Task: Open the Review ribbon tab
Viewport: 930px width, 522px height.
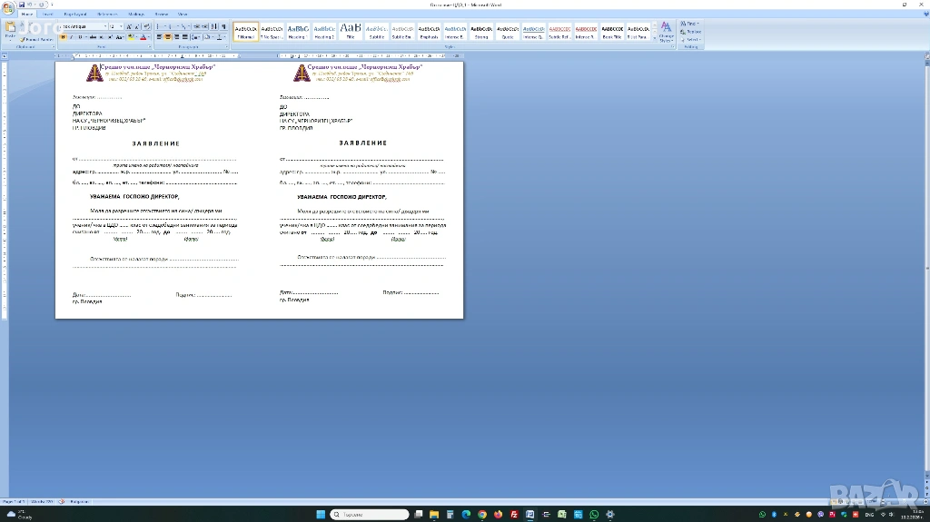Action: [161, 15]
